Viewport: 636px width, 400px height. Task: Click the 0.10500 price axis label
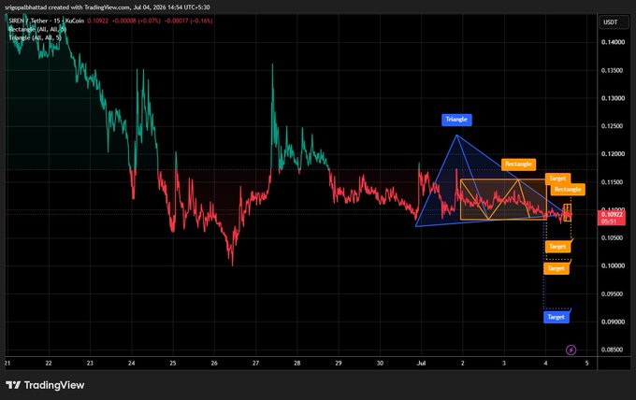click(x=613, y=238)
